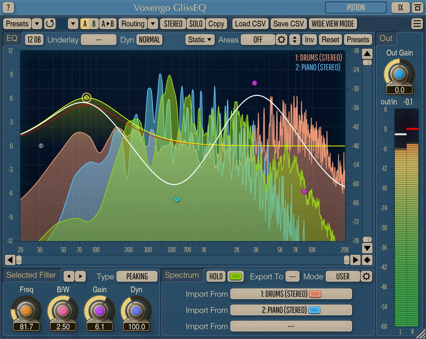426x339 pixels.
Task: Click the POTION instance name field
Action: pos(356,7)
